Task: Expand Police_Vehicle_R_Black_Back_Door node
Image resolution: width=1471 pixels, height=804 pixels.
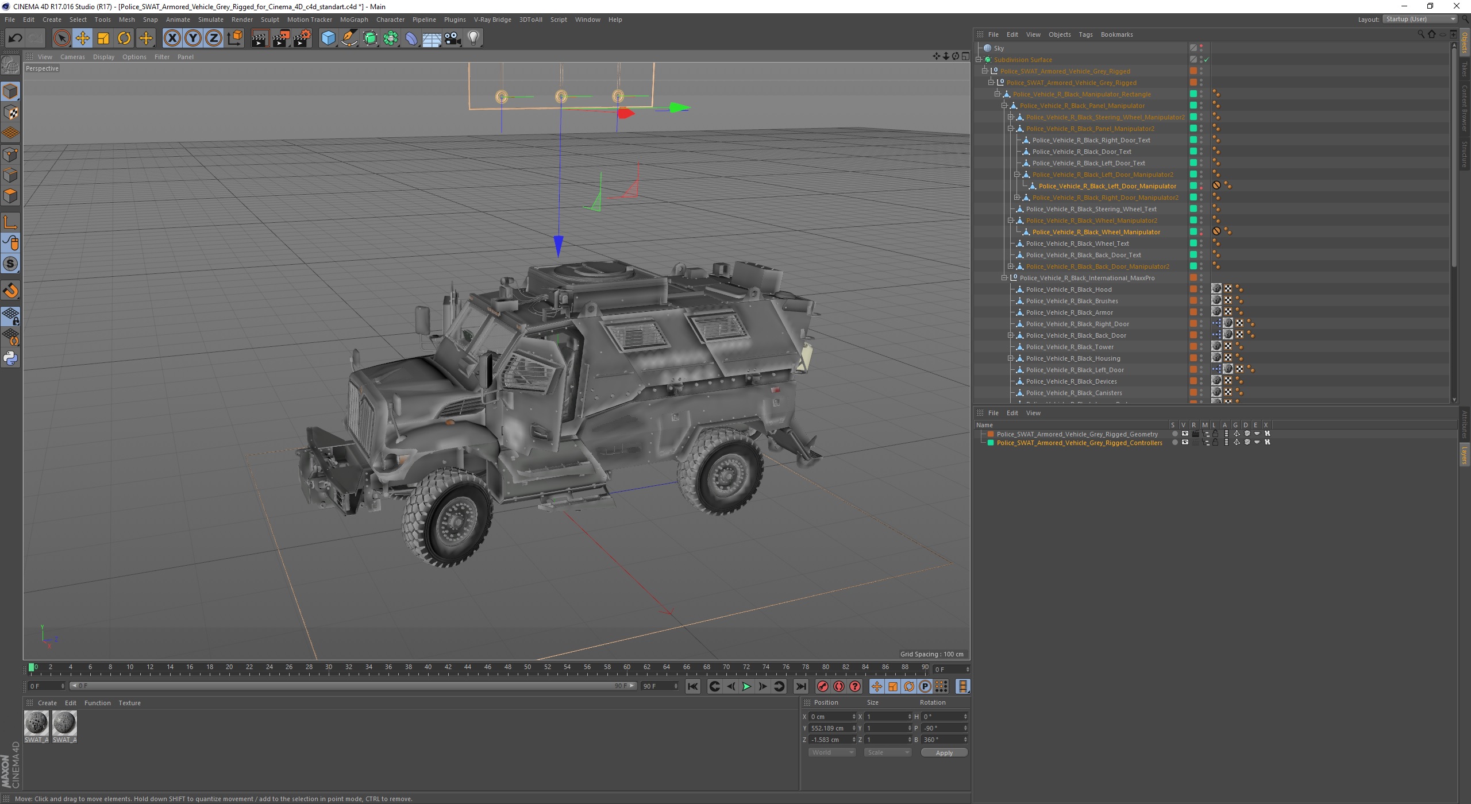Action: 1011,335
